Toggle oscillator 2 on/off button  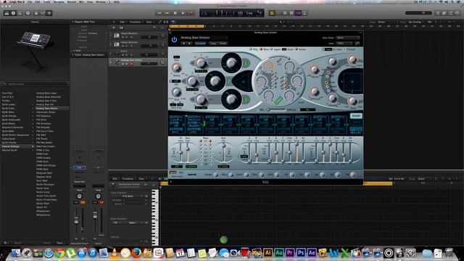(228, 81)
